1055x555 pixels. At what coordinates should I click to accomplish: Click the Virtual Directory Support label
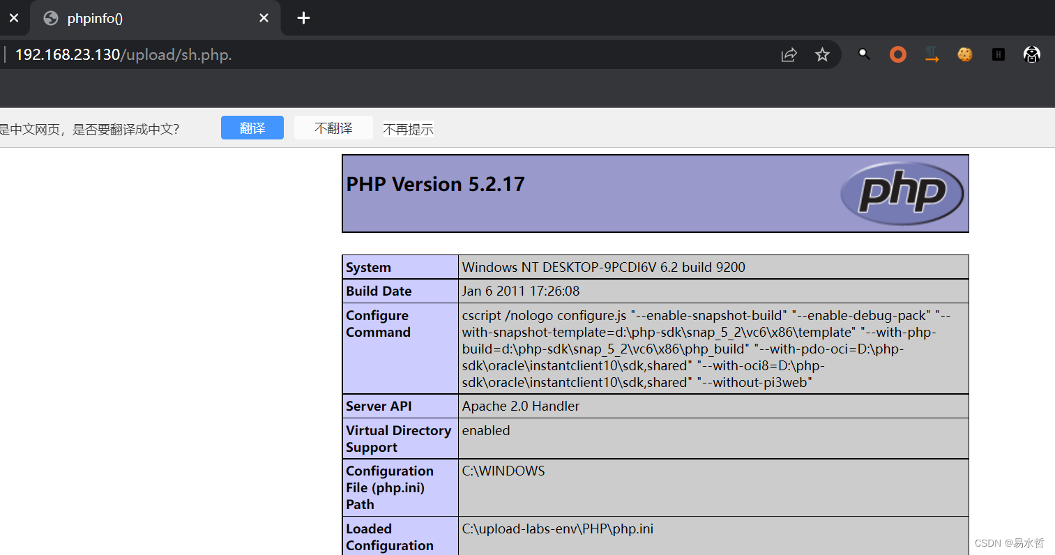[x=400, y=439]
